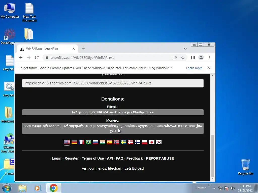Reload the AnonFiles page
This screenshot has height=193, width=258.
pos(37,58)
